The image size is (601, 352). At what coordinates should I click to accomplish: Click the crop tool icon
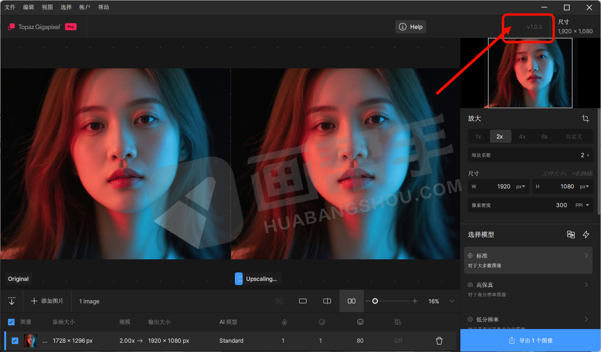pos(586,118)
